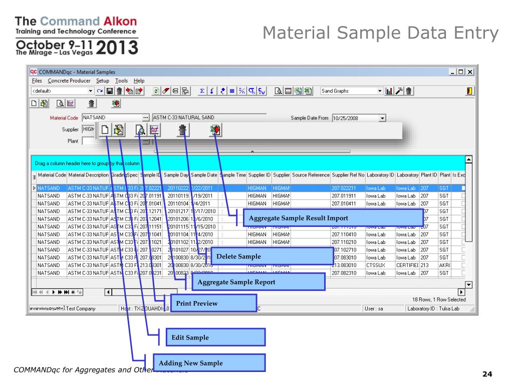Toggle Is Exc checkbox for row 207.110210

(x=463, y=242)
